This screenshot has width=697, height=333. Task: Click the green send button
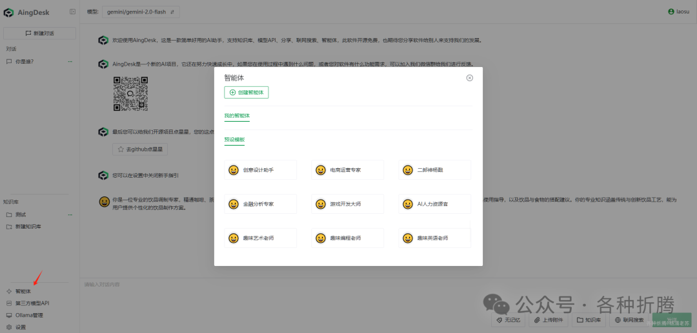671,320
